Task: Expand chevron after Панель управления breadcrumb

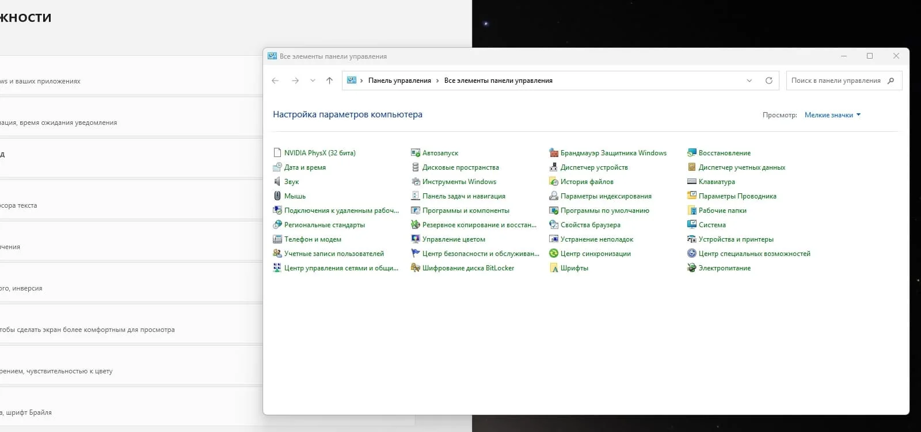Action: [437, 81]
